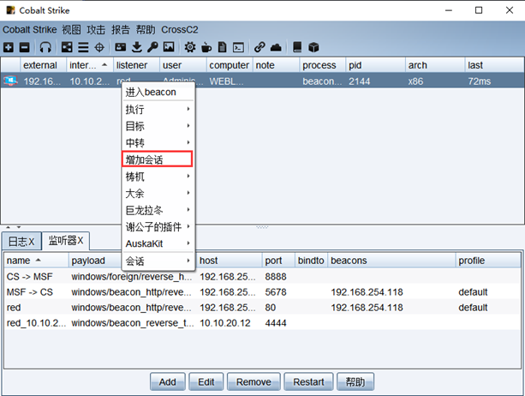The width and height of the screenshot is (525, 396).
Task: Click the connect to team server plus icon
Action: click(9, 47)
